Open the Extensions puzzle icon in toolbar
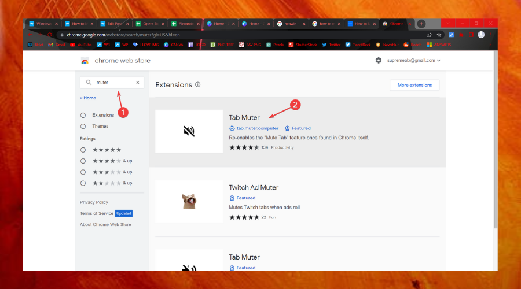This screenshot has width=521, height=289. (461, 35)
